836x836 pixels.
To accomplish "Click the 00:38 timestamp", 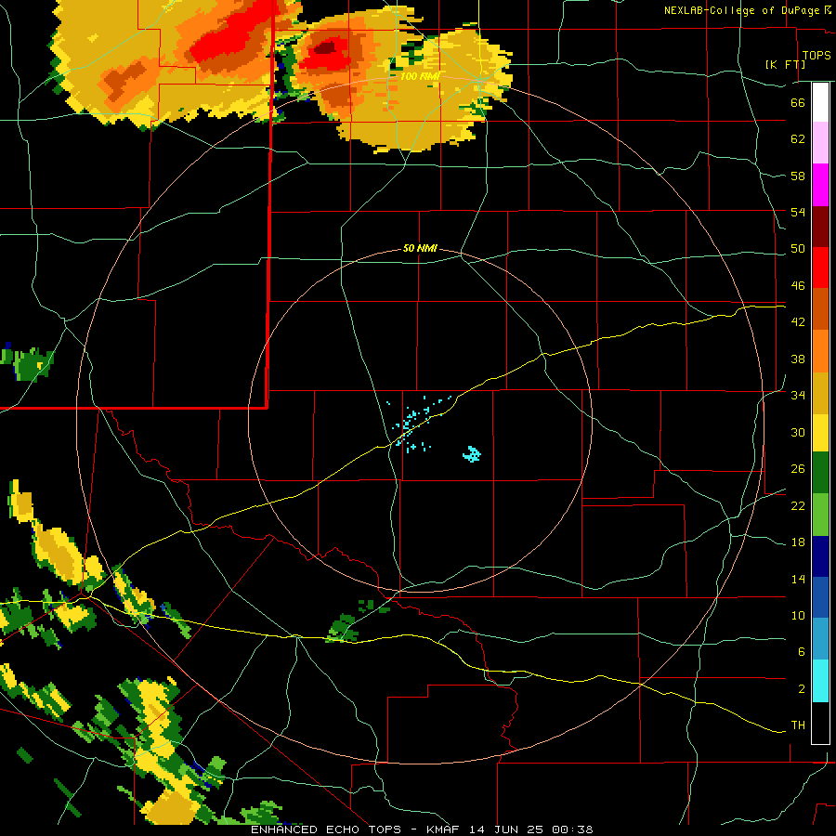I will (x=572, y=829).
